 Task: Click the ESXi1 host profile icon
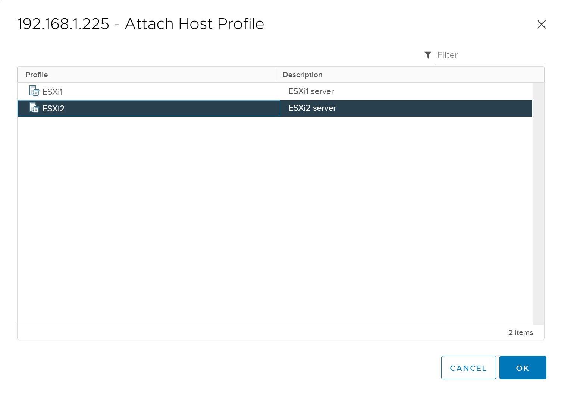click(34, 91)
